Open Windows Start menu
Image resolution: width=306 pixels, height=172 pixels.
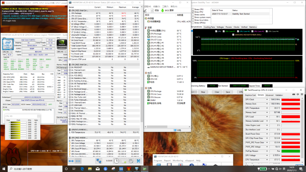[4, 169]
